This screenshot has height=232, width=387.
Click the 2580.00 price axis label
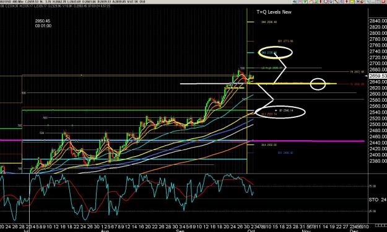tap(378, 100)
